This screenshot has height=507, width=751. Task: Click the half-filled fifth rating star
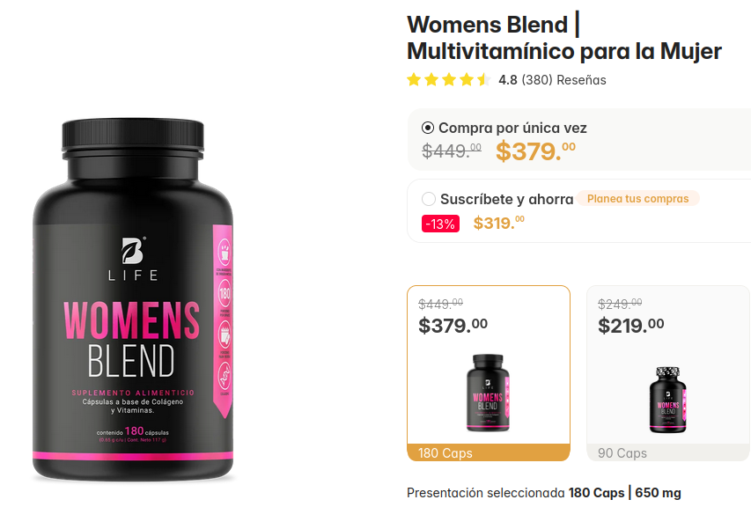[x=484, y=79]
